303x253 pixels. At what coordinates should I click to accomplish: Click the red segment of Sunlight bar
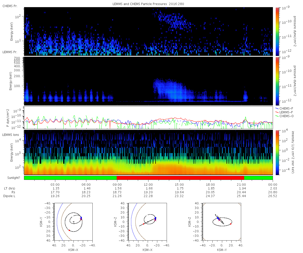click(180, 178)
